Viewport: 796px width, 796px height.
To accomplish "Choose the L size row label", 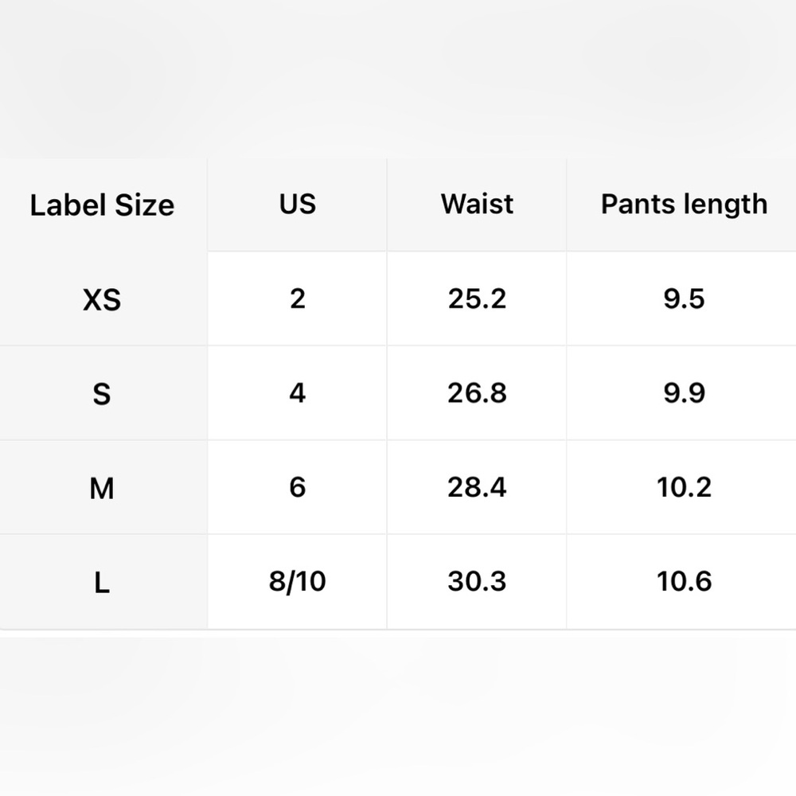I will [102, 583].
